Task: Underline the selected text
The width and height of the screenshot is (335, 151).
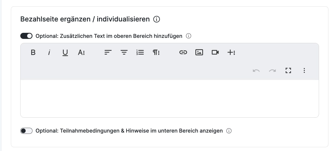Action: click(x=65, y=53)
